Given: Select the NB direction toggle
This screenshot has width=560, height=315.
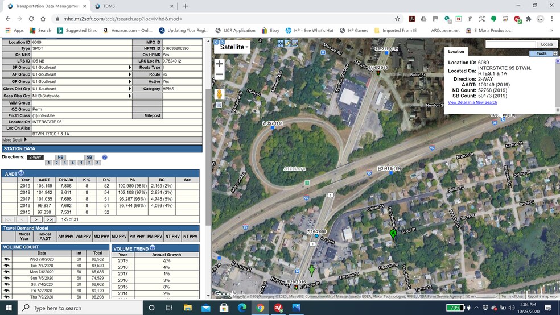Looking at the screenshot, I should point(60,157).
